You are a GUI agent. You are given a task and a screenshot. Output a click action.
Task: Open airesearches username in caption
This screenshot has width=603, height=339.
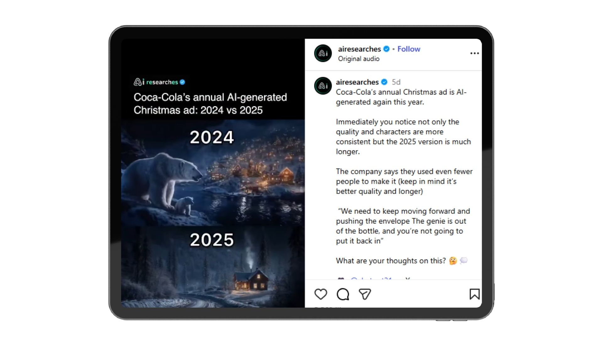(x=357, y=82)
